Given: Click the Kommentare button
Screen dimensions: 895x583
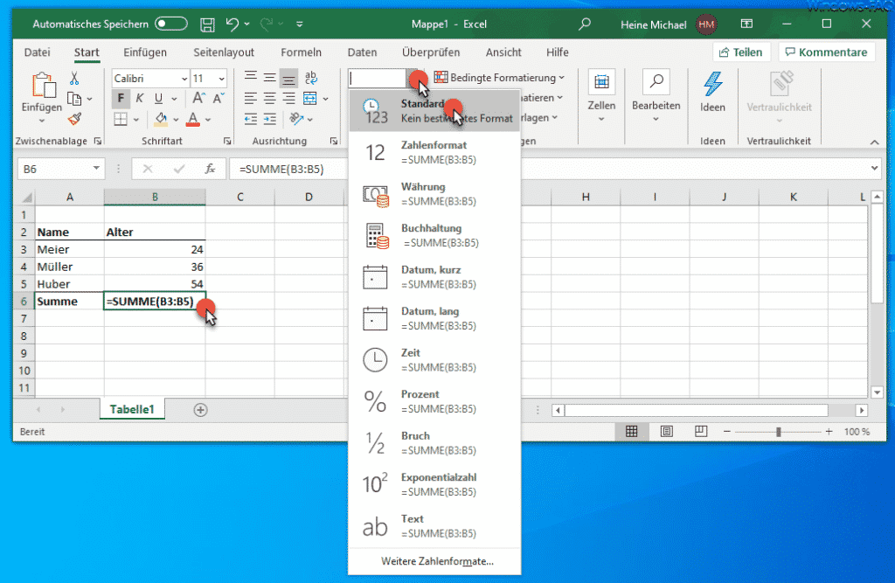Looking at the screenshot, I should coord(826,52).
